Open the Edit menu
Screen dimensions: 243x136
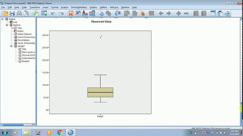tap(9, 7)
